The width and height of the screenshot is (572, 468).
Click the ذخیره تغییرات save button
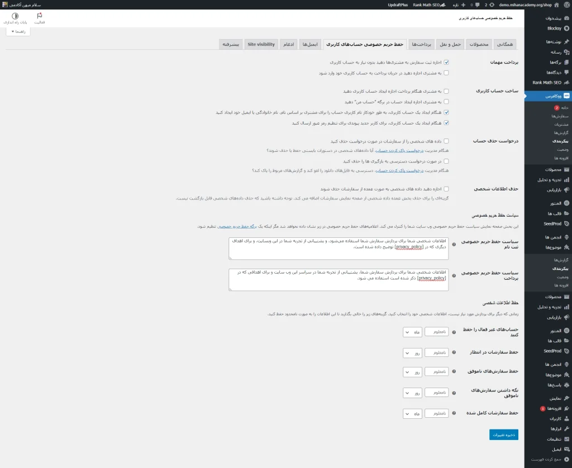pyautogui.click(x=503, y=434)
